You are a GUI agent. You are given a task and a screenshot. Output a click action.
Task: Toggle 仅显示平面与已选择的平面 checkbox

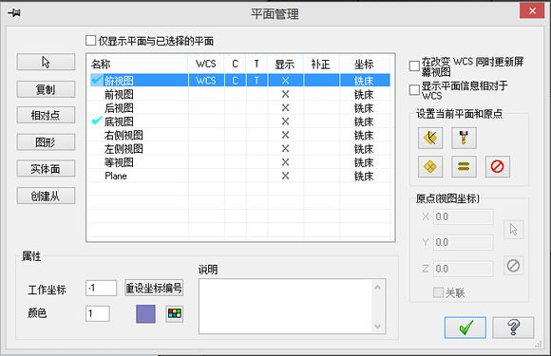point(90,41)
